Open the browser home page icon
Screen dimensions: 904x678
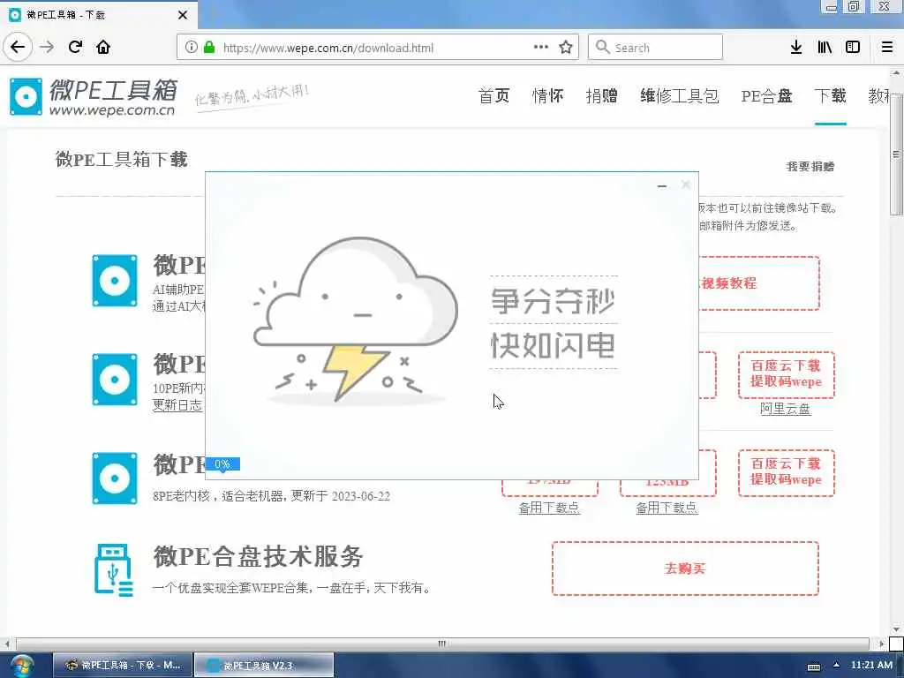coord(103,47)
